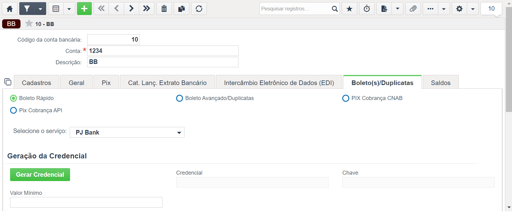Image resolution: width=512 pixels, height=215 pixels.
Task: Switch to grid table view icon
Action: (56, 9)
